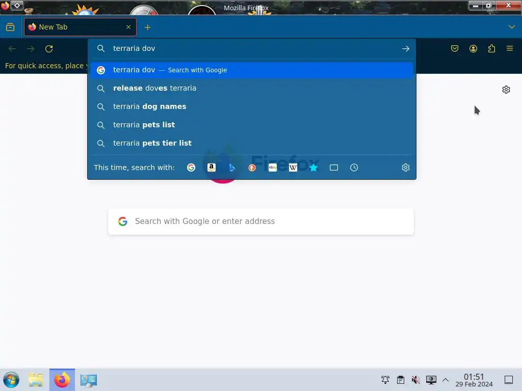The height and width of the screenshot is (391, 522).
Task: Expand the list all tabs chevron
Action: (511, 27)
